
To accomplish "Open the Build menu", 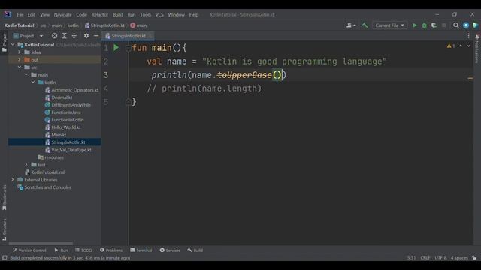I will coord(118,15).
